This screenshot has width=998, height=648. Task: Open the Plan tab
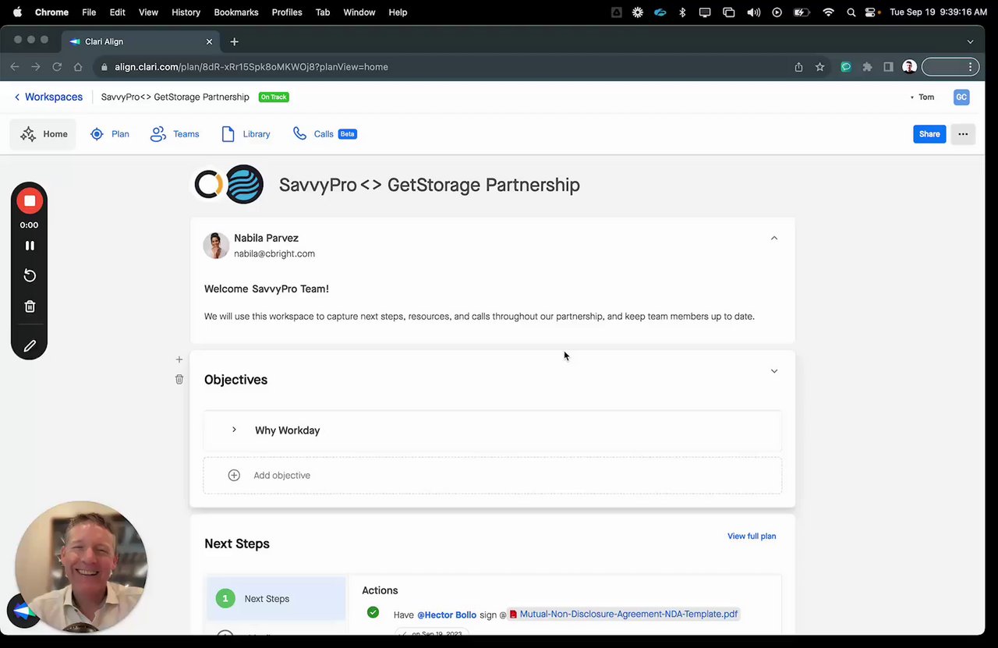pyautogui.click(x=110, y=134)
